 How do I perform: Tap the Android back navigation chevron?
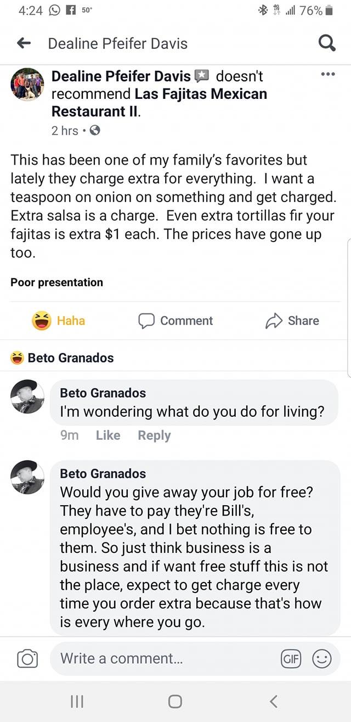pyautogui.click(x=274, y=701)
